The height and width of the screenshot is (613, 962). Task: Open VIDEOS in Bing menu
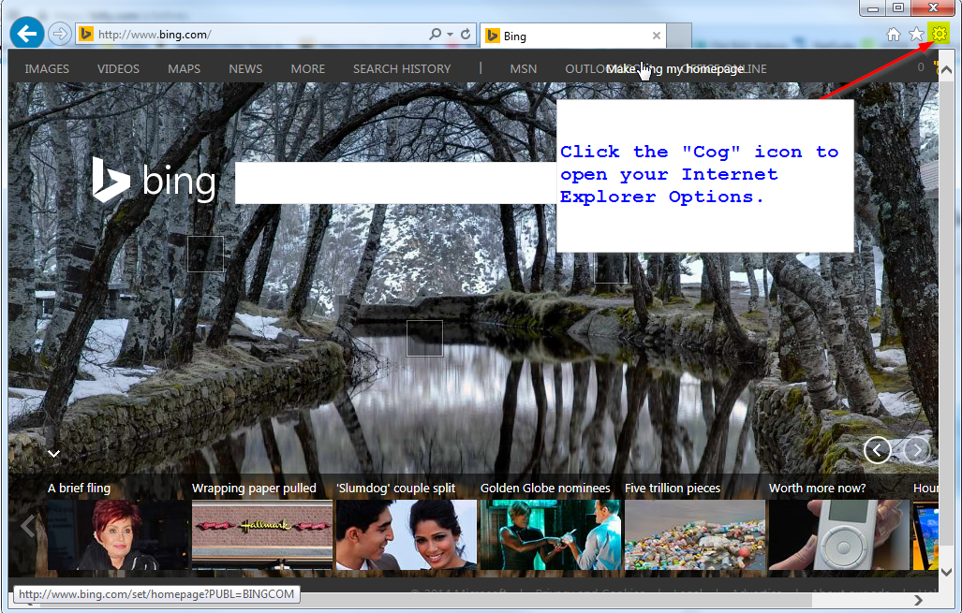pyautogui.click(x=118, y=68)
